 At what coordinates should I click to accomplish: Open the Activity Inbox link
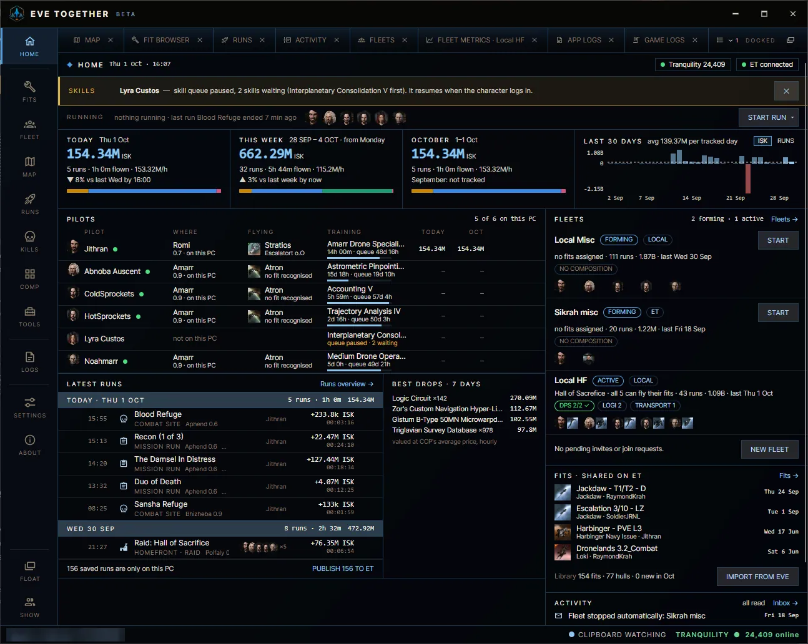pos(785,603)
